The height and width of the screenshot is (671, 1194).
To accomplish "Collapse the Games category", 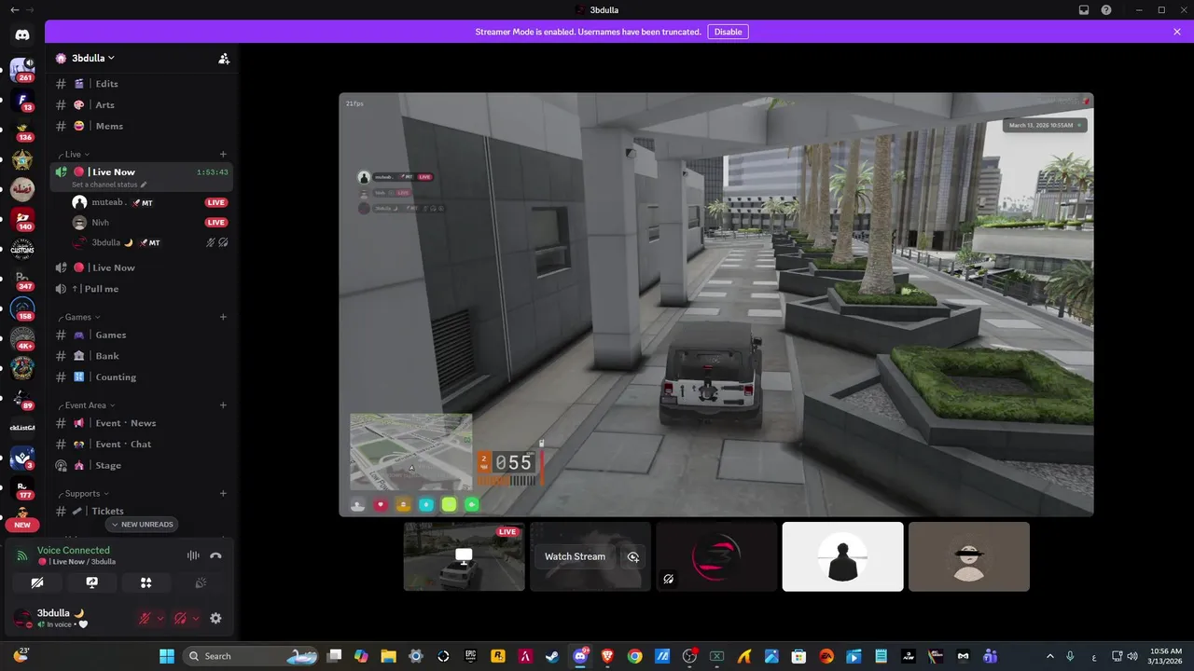I will [x=82, y=317].
